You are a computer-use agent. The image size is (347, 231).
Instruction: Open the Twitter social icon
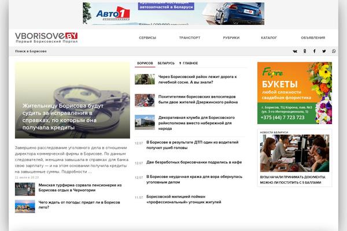pyautogui.click(x=324, y=51)
